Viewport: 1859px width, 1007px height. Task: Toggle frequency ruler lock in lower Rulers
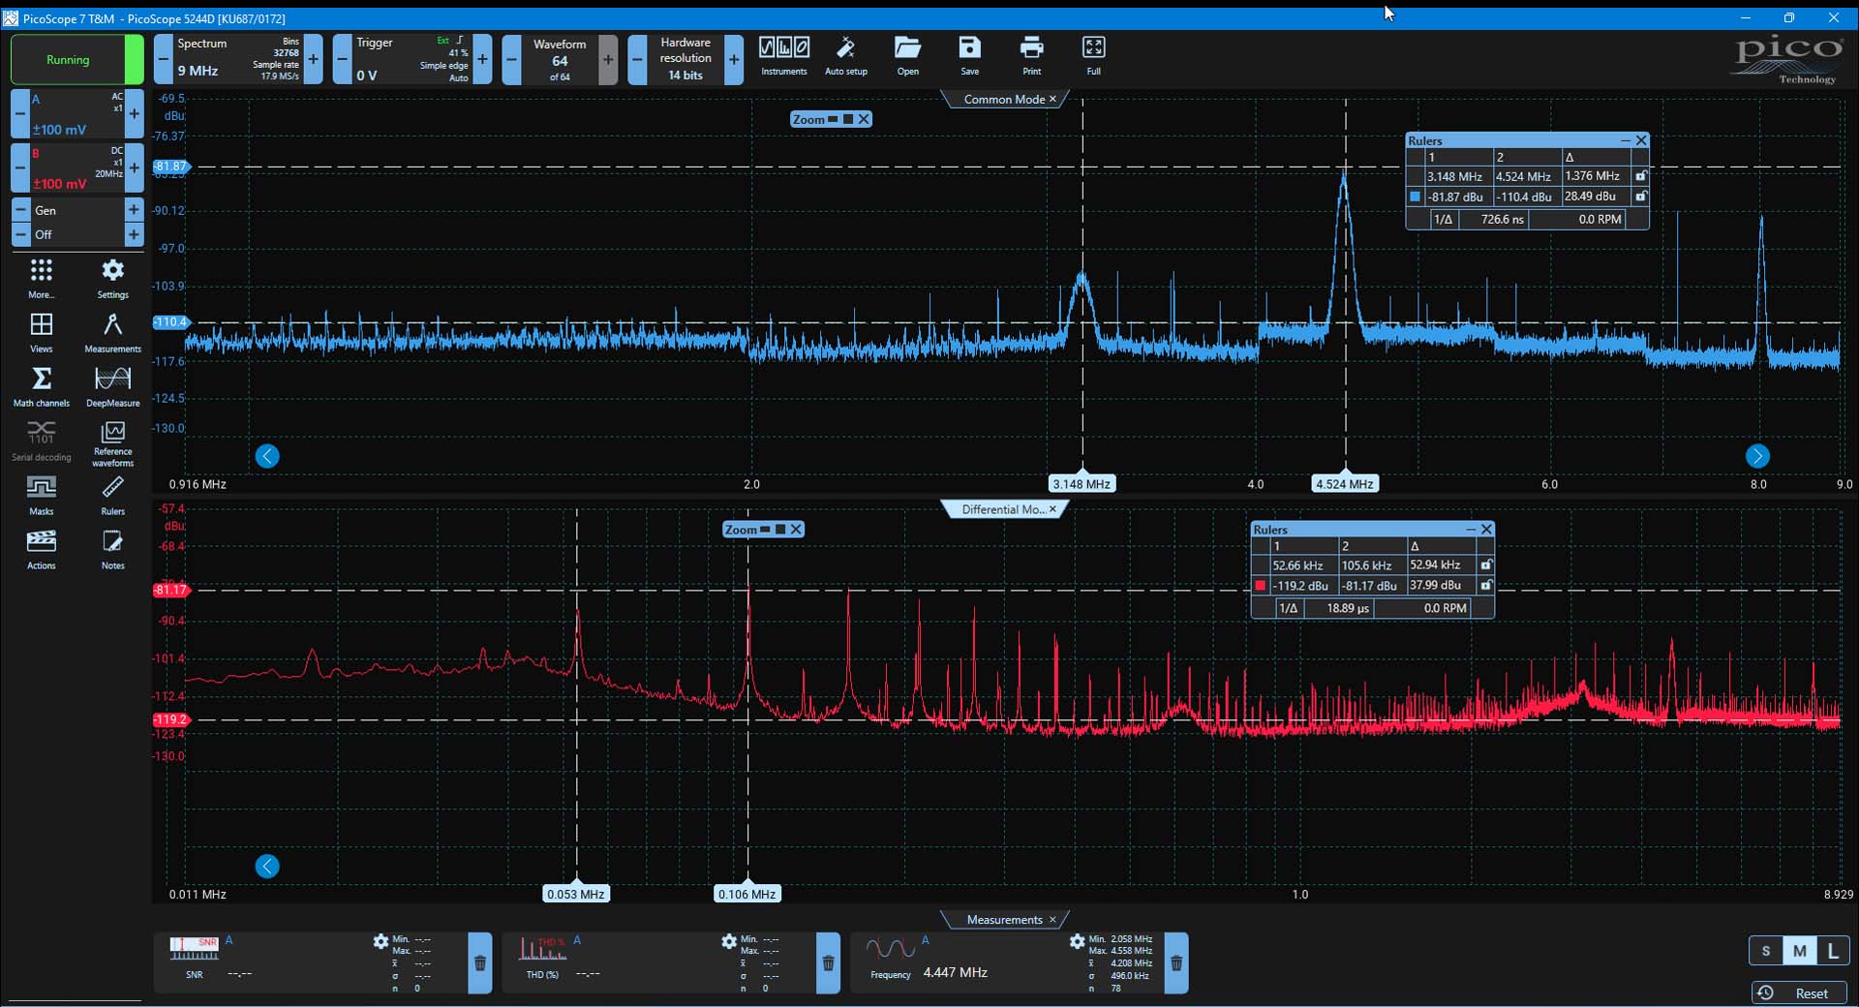coord(1486,565)
